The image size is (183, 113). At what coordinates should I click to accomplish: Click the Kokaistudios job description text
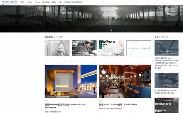(166, 92)
